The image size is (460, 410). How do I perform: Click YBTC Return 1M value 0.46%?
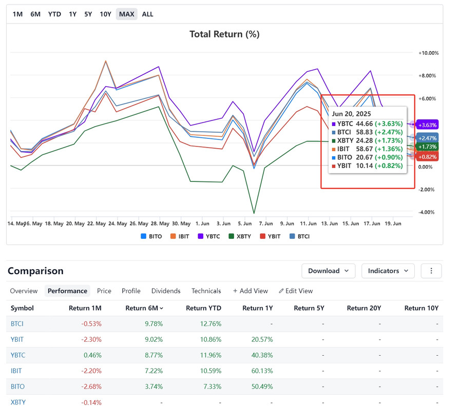(92, 355)
